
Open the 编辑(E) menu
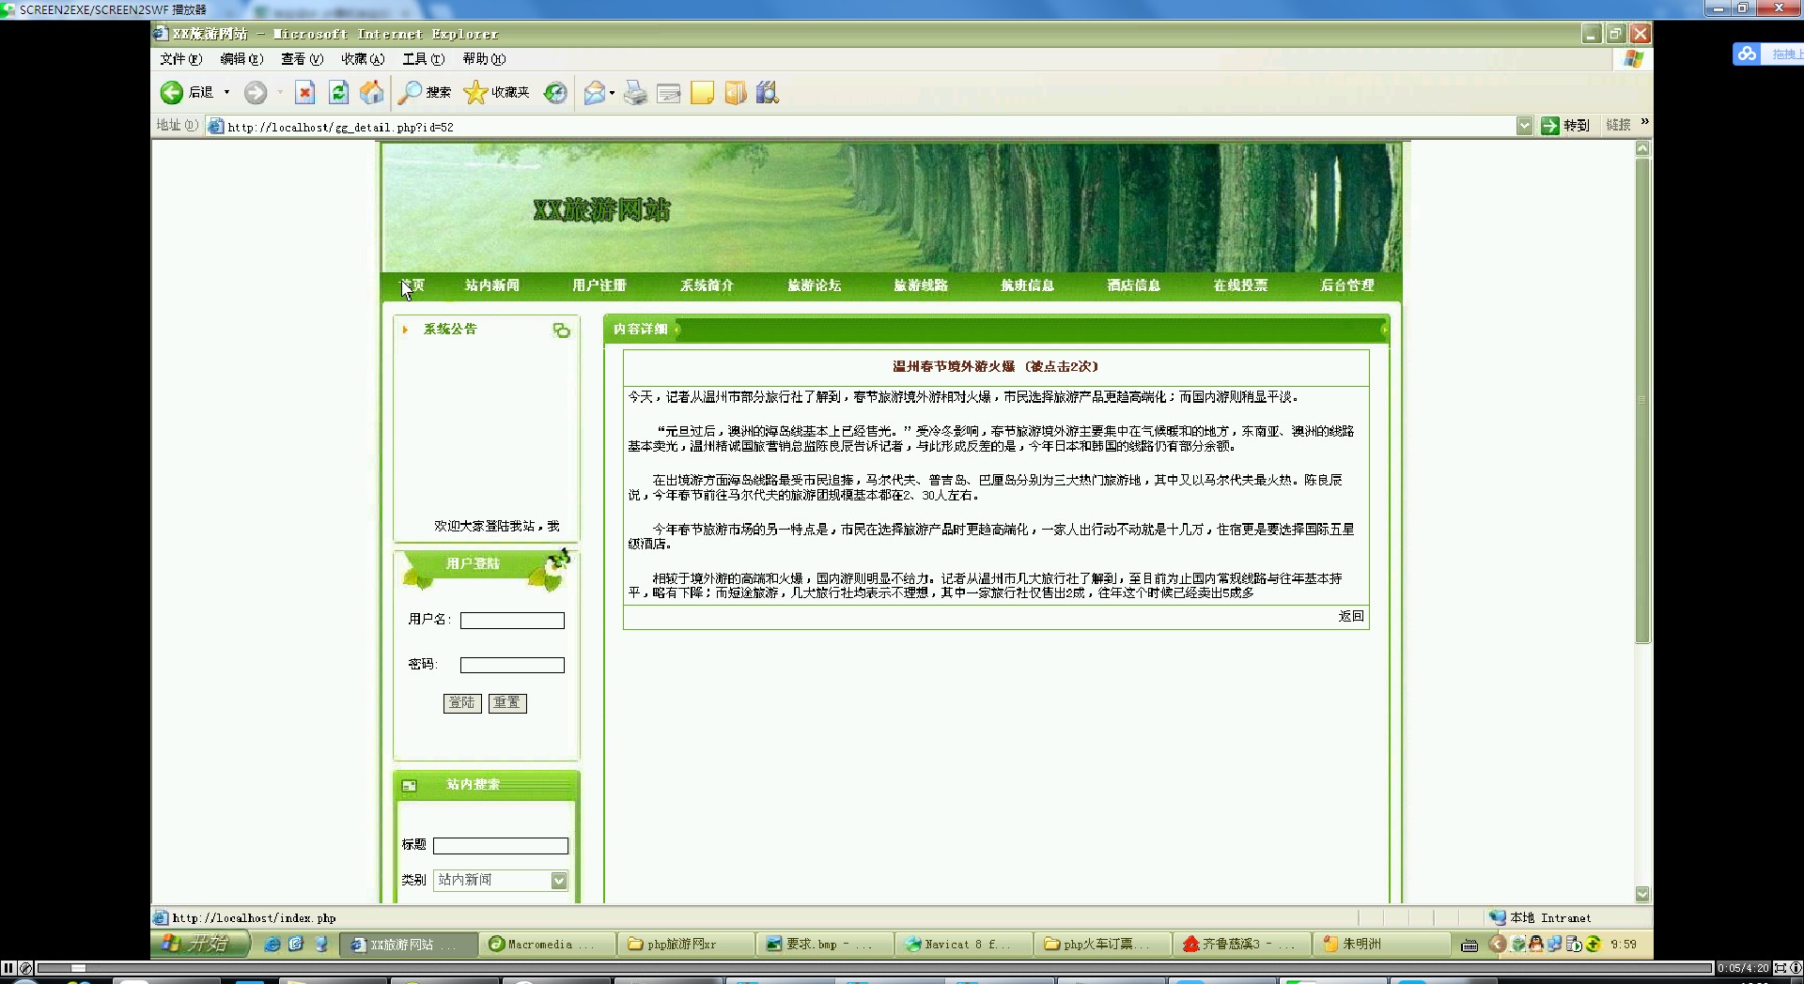click(241, 59)
